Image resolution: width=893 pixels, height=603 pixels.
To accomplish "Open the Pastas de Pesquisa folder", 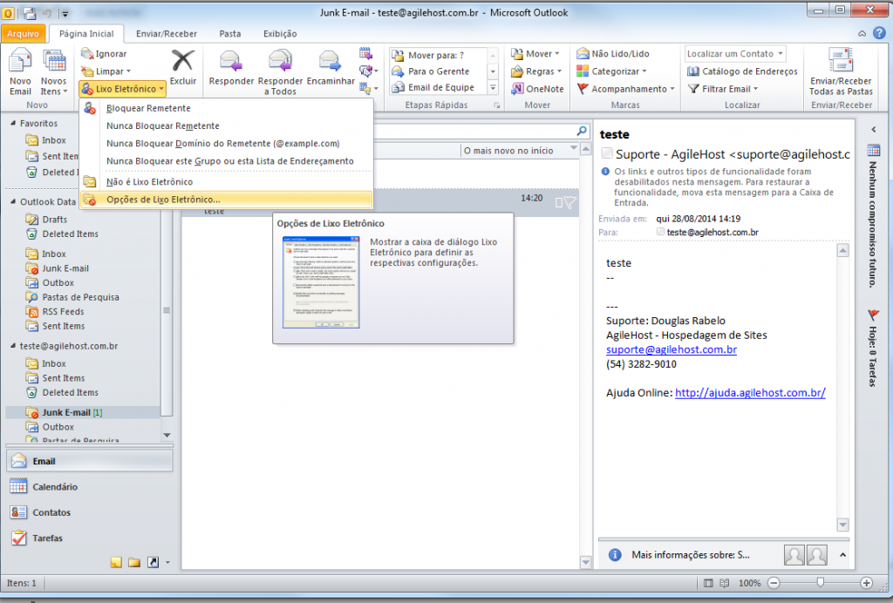I will pos(80,297).
